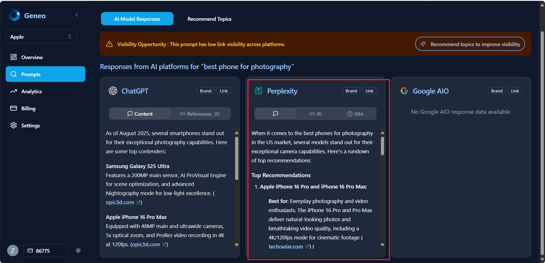Click the Prompts magnifier icon

[x=14, y=74]
